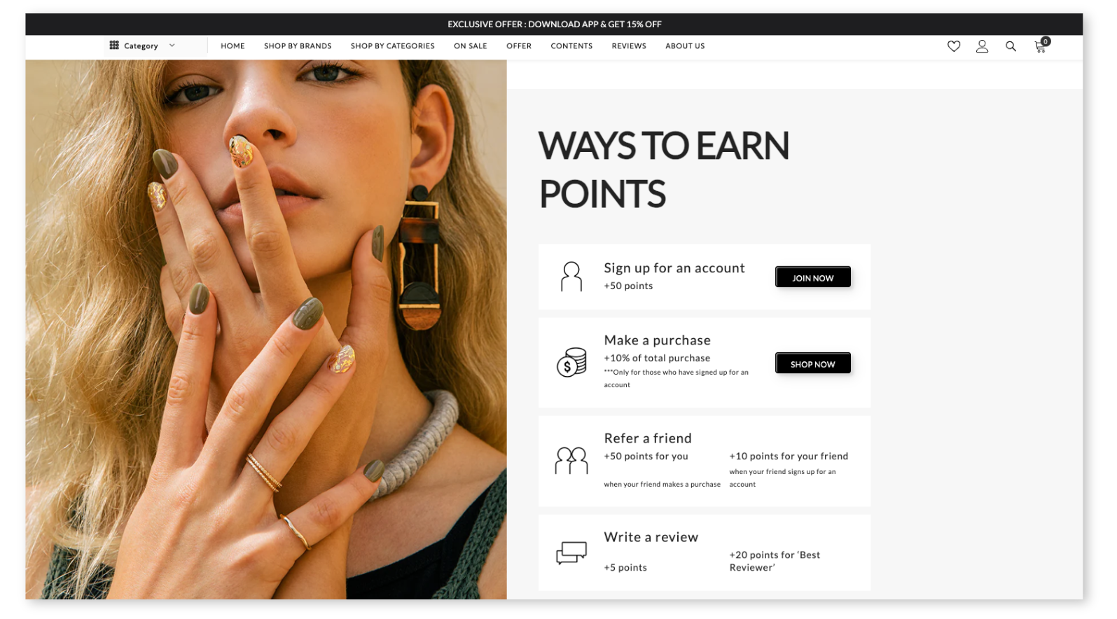Select the Reviews menu item
The width and height of the screenshot is (1117, 619).
(x=629, y=46)
